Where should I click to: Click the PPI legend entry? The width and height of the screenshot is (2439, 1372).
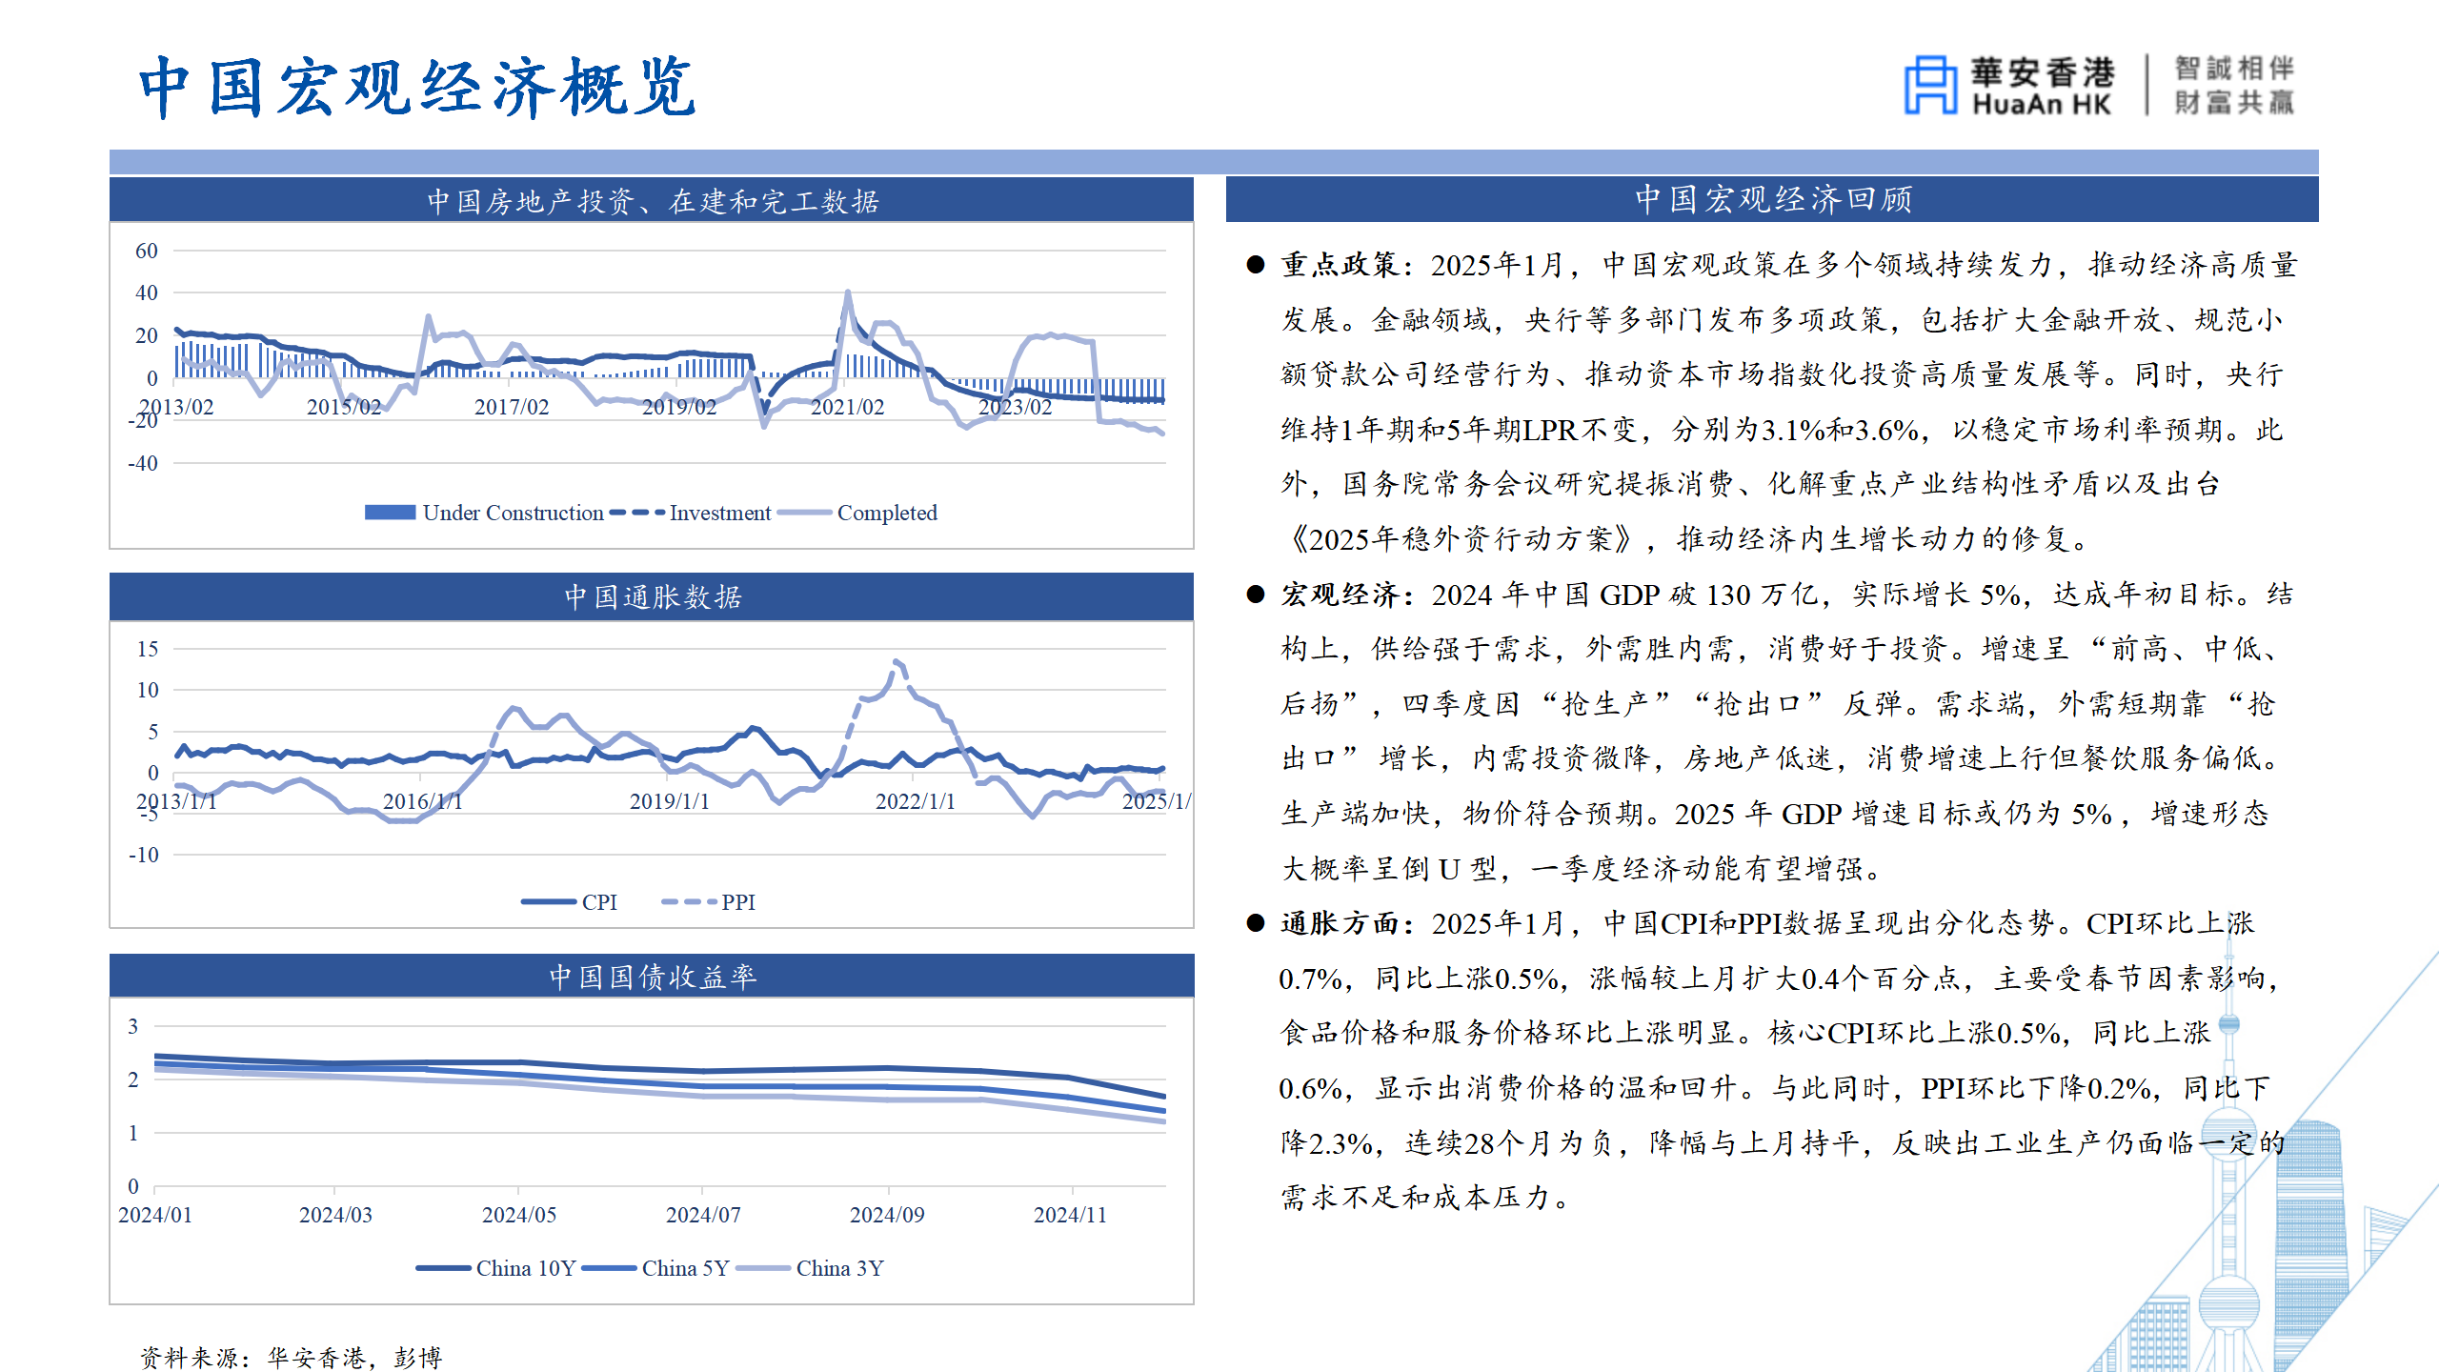[x=709, y=901]
